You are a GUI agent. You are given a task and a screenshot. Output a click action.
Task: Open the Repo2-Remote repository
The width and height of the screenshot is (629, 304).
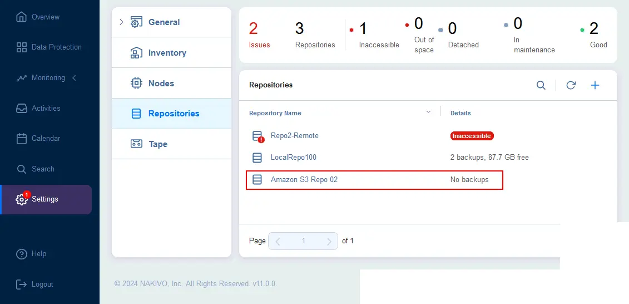click(x=294, y=136)
